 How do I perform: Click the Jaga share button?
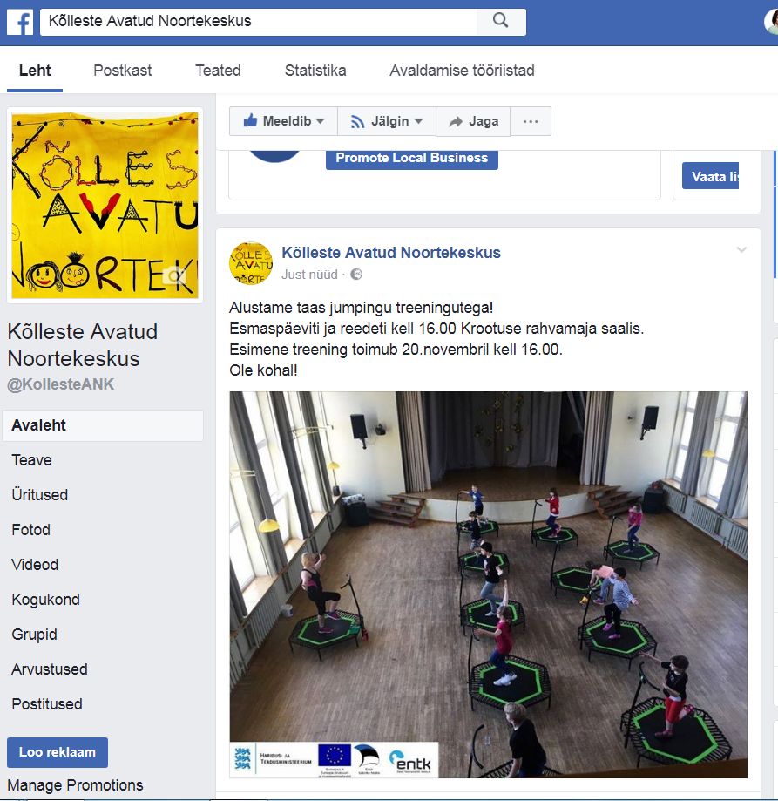[x=473, y=121]
